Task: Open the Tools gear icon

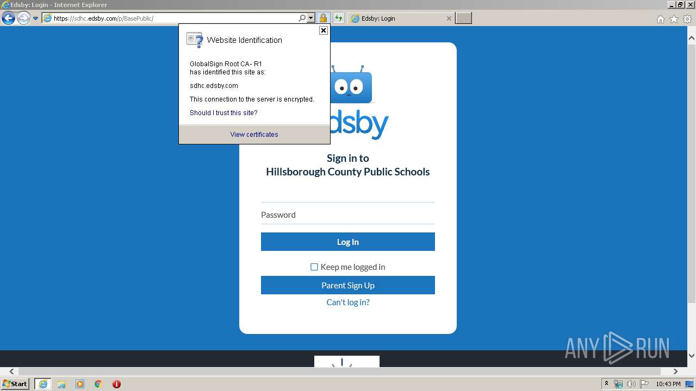Action: pos(687,19)
